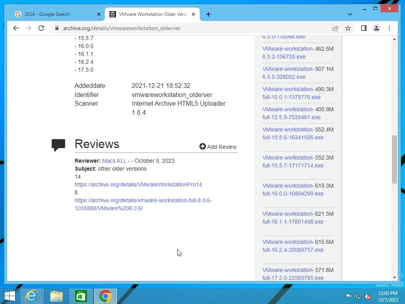Launch Internet Explorer from the taskbar
Image resolution: width=405 pixels, height=304 pixels.
click(x=31, y=296)
